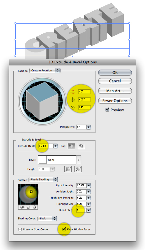Add a new light icon
145x250 pixels.
click(28, 207)
